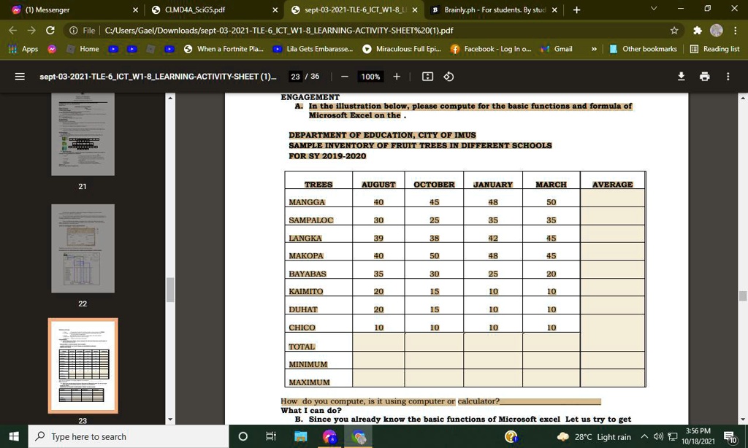Viewport: 748px width, 448px height.
Task: Open the PDF sidebar hamburger menu
Action: tap(20, 77)
